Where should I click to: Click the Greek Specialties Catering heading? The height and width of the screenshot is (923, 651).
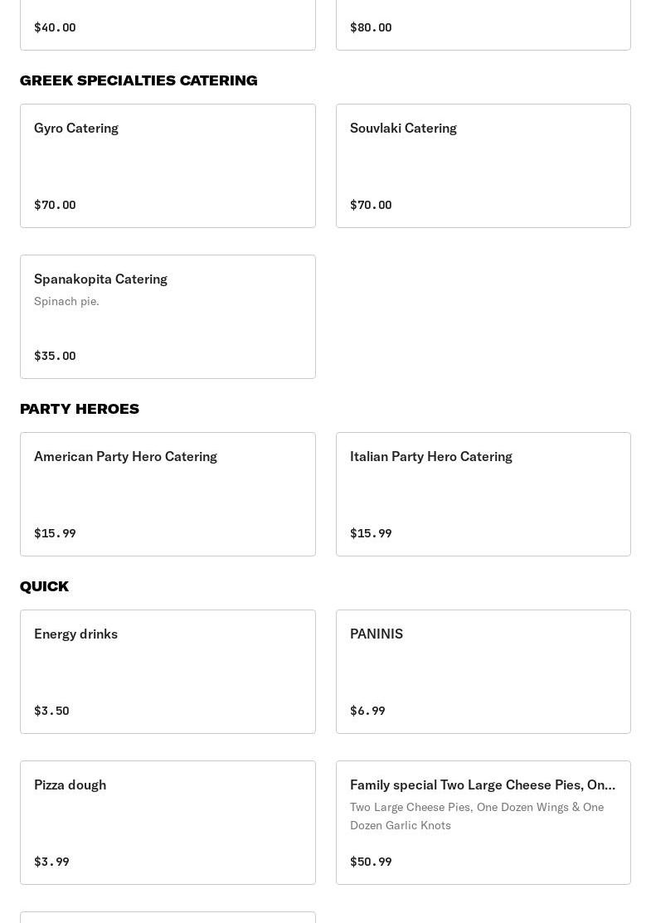click(x=138, y=80)
